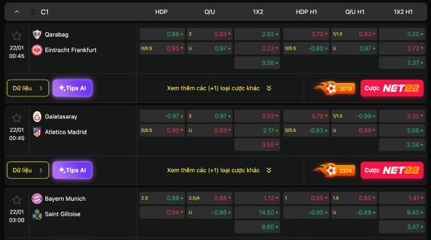The width and height of the screenshot is (431, 240).
Task: Toggle favorite star for Qarabag match
Action: click(x=17, y=36)
